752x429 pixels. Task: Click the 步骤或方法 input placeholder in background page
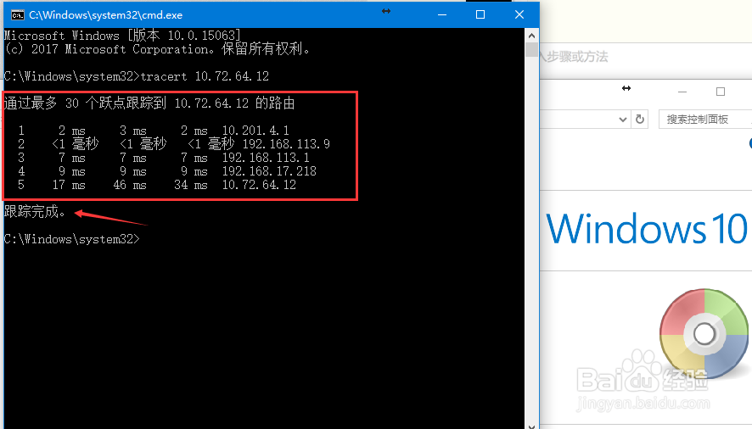coord(577,57)
